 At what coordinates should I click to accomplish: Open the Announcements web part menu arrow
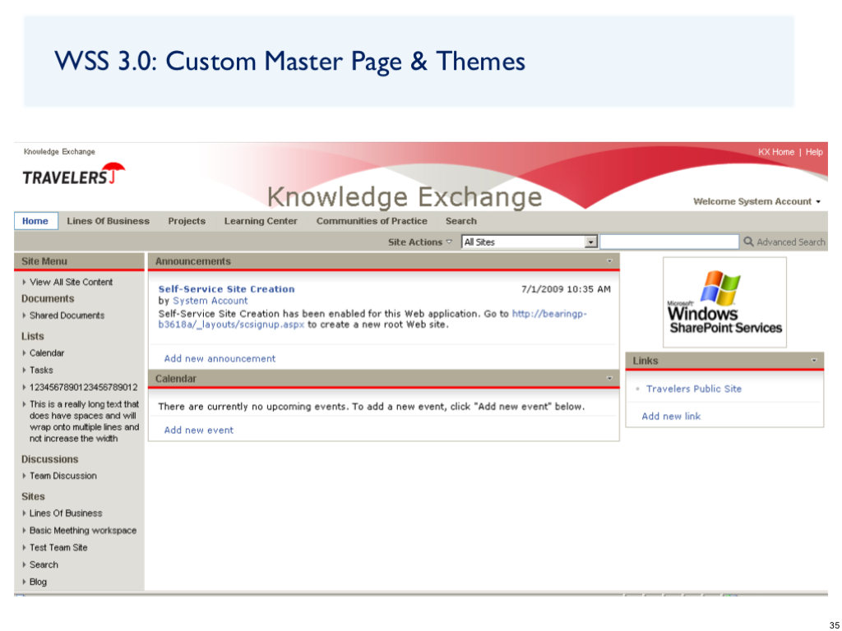609,261
